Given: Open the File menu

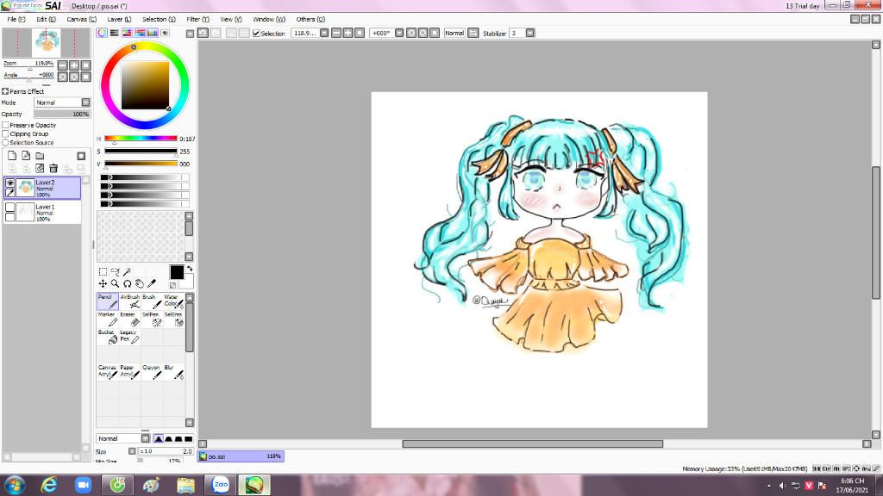Looking at the screenshot, I should [x=16, y=19].
